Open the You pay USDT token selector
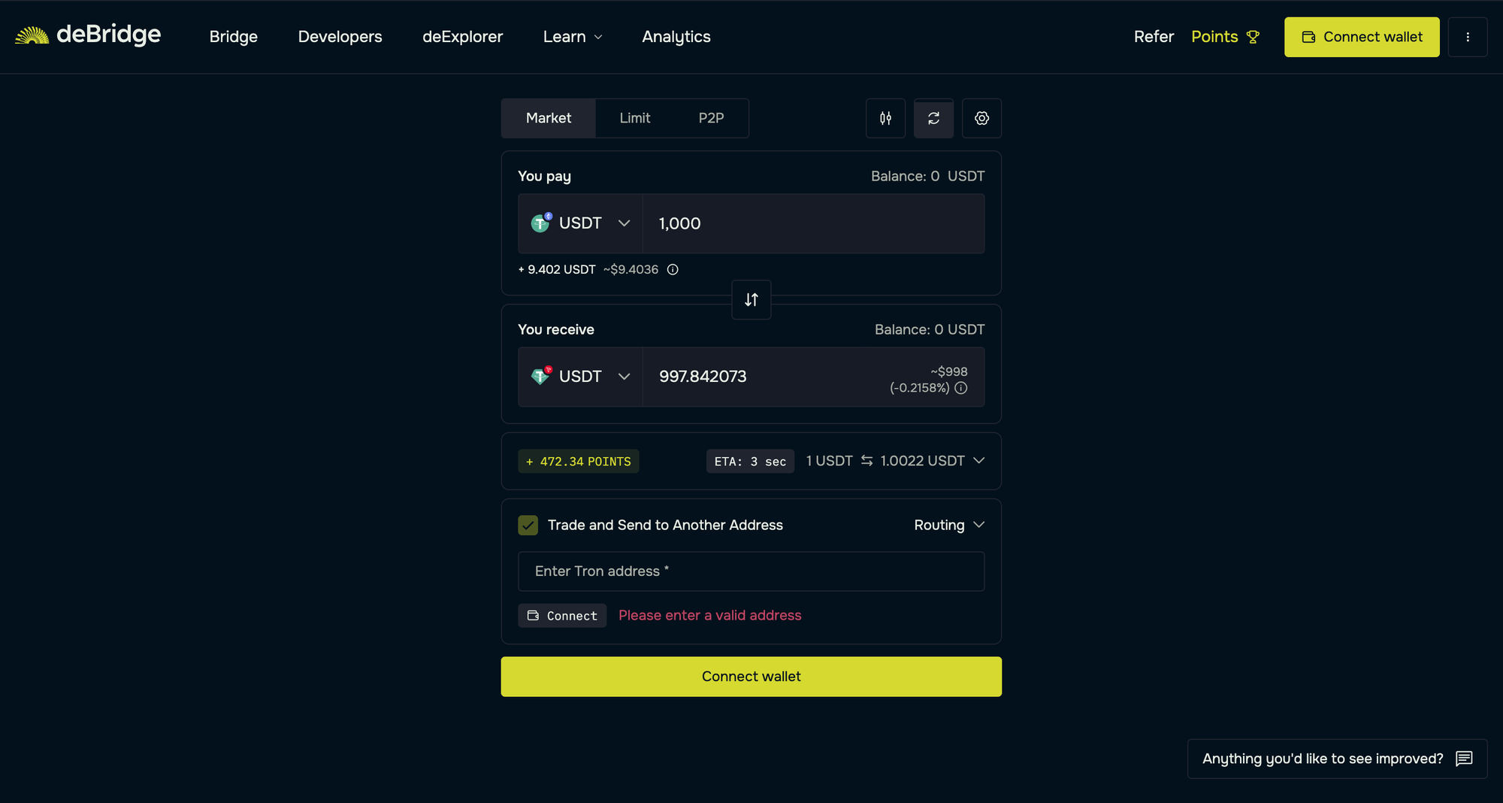The height and width of the screenshot is (803, 1503). 580,223
